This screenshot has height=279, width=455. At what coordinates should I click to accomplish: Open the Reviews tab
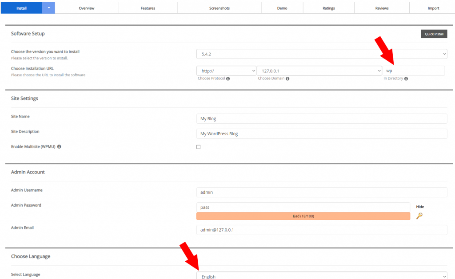[x=382, y=8]
